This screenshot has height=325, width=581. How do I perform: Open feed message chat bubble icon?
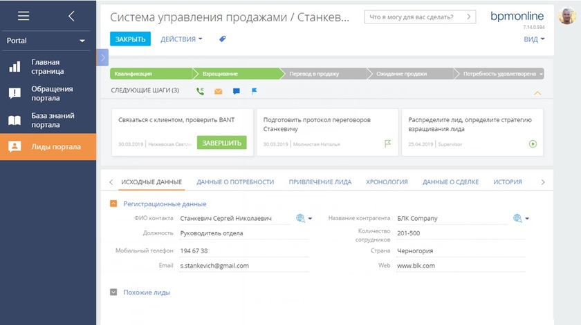[237, 90]
